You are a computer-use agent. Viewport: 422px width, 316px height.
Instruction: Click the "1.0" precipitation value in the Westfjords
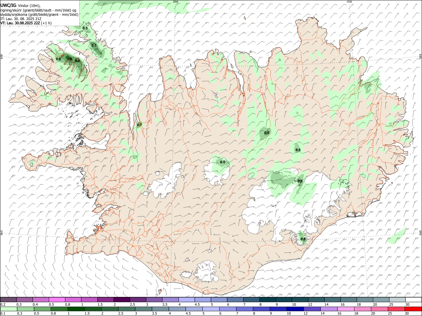[69, 59]
